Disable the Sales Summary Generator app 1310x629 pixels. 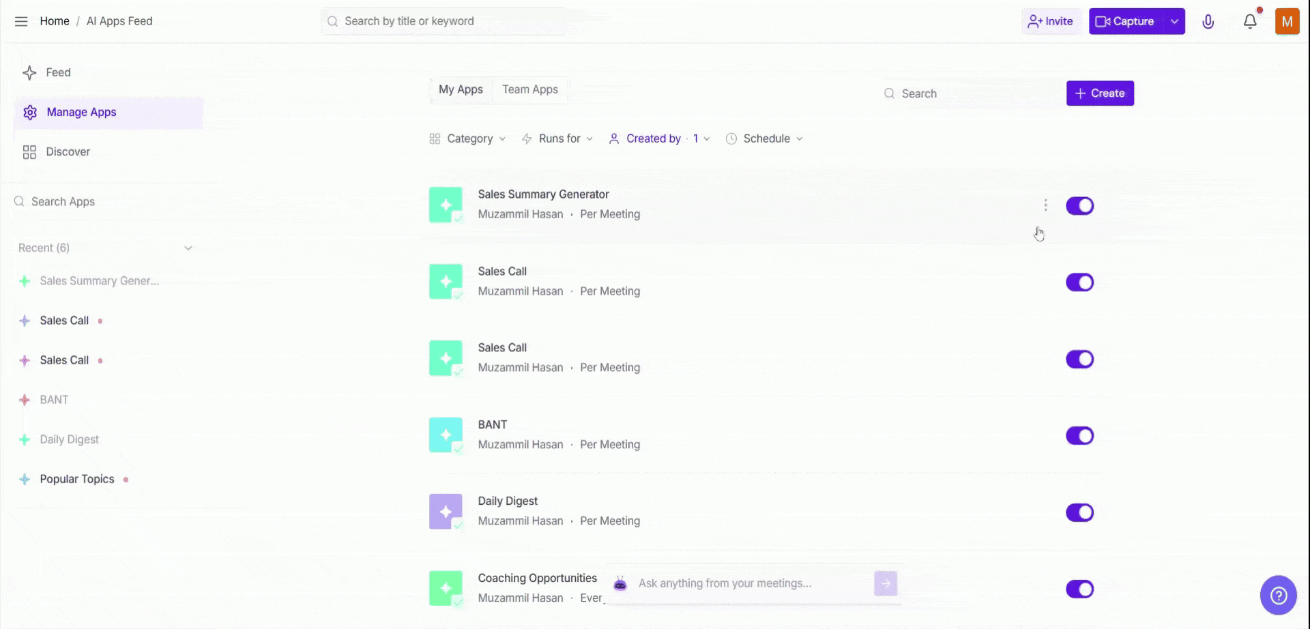(1080, 205)
